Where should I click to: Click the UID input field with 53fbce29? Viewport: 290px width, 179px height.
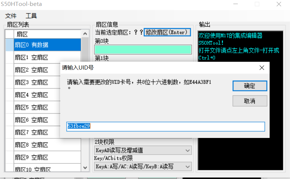166,126
